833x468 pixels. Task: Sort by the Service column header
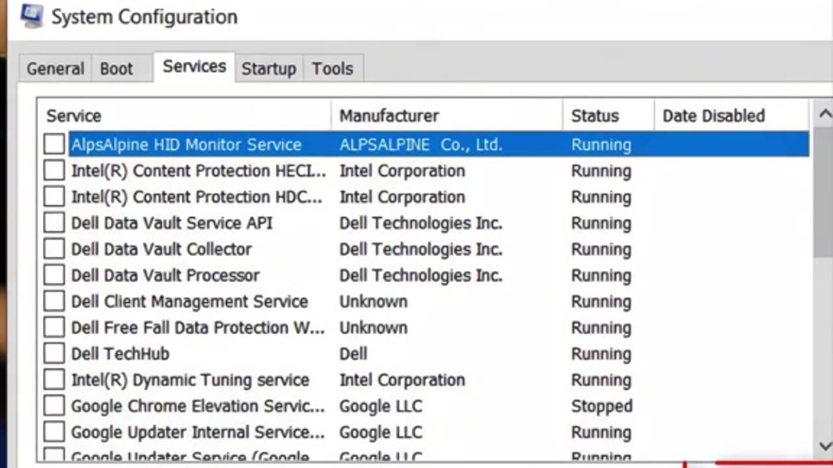tap(185, 116)
